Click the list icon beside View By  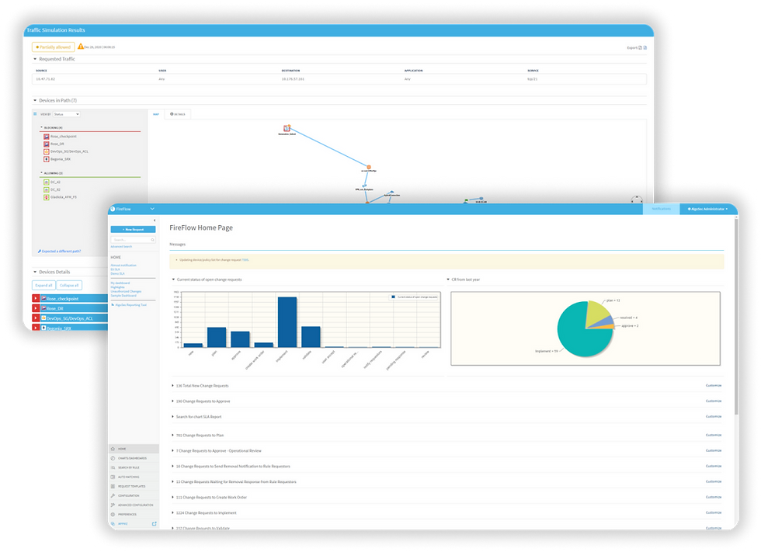tap(35, 114)
